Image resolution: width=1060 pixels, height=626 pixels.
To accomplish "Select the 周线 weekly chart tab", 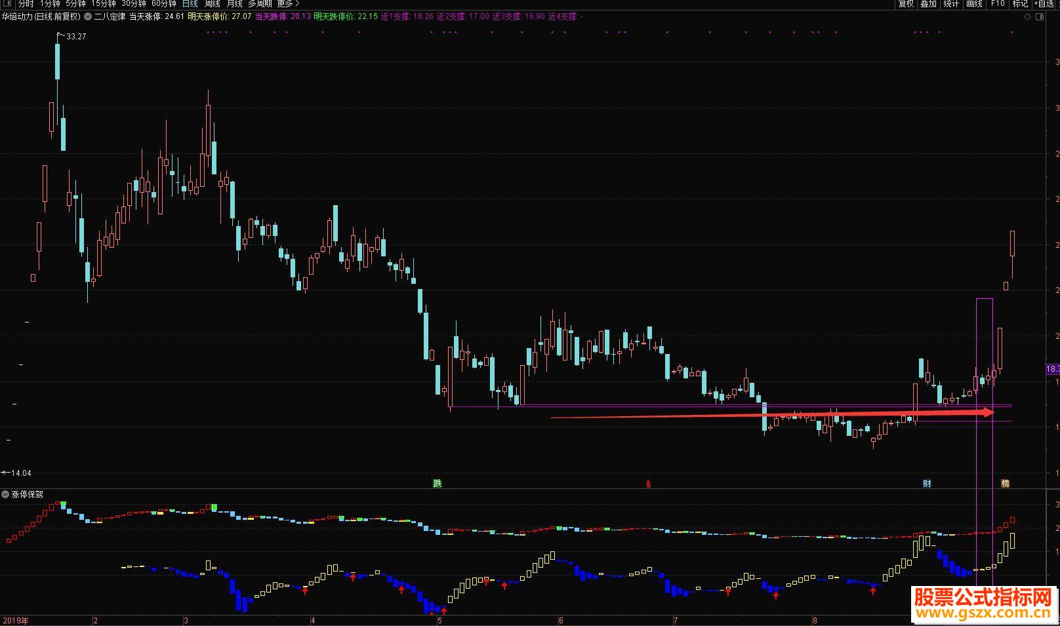I will click(x=213, y=4).
